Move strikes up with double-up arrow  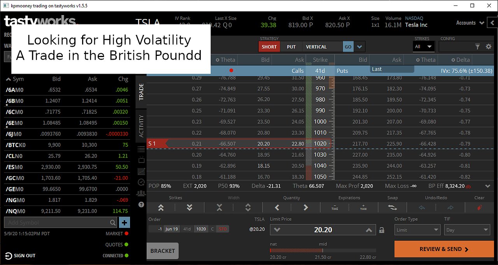[161, 208]
